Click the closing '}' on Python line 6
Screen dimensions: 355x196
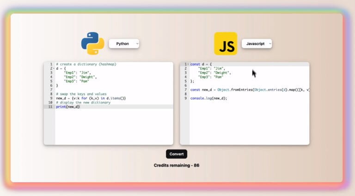57,86
